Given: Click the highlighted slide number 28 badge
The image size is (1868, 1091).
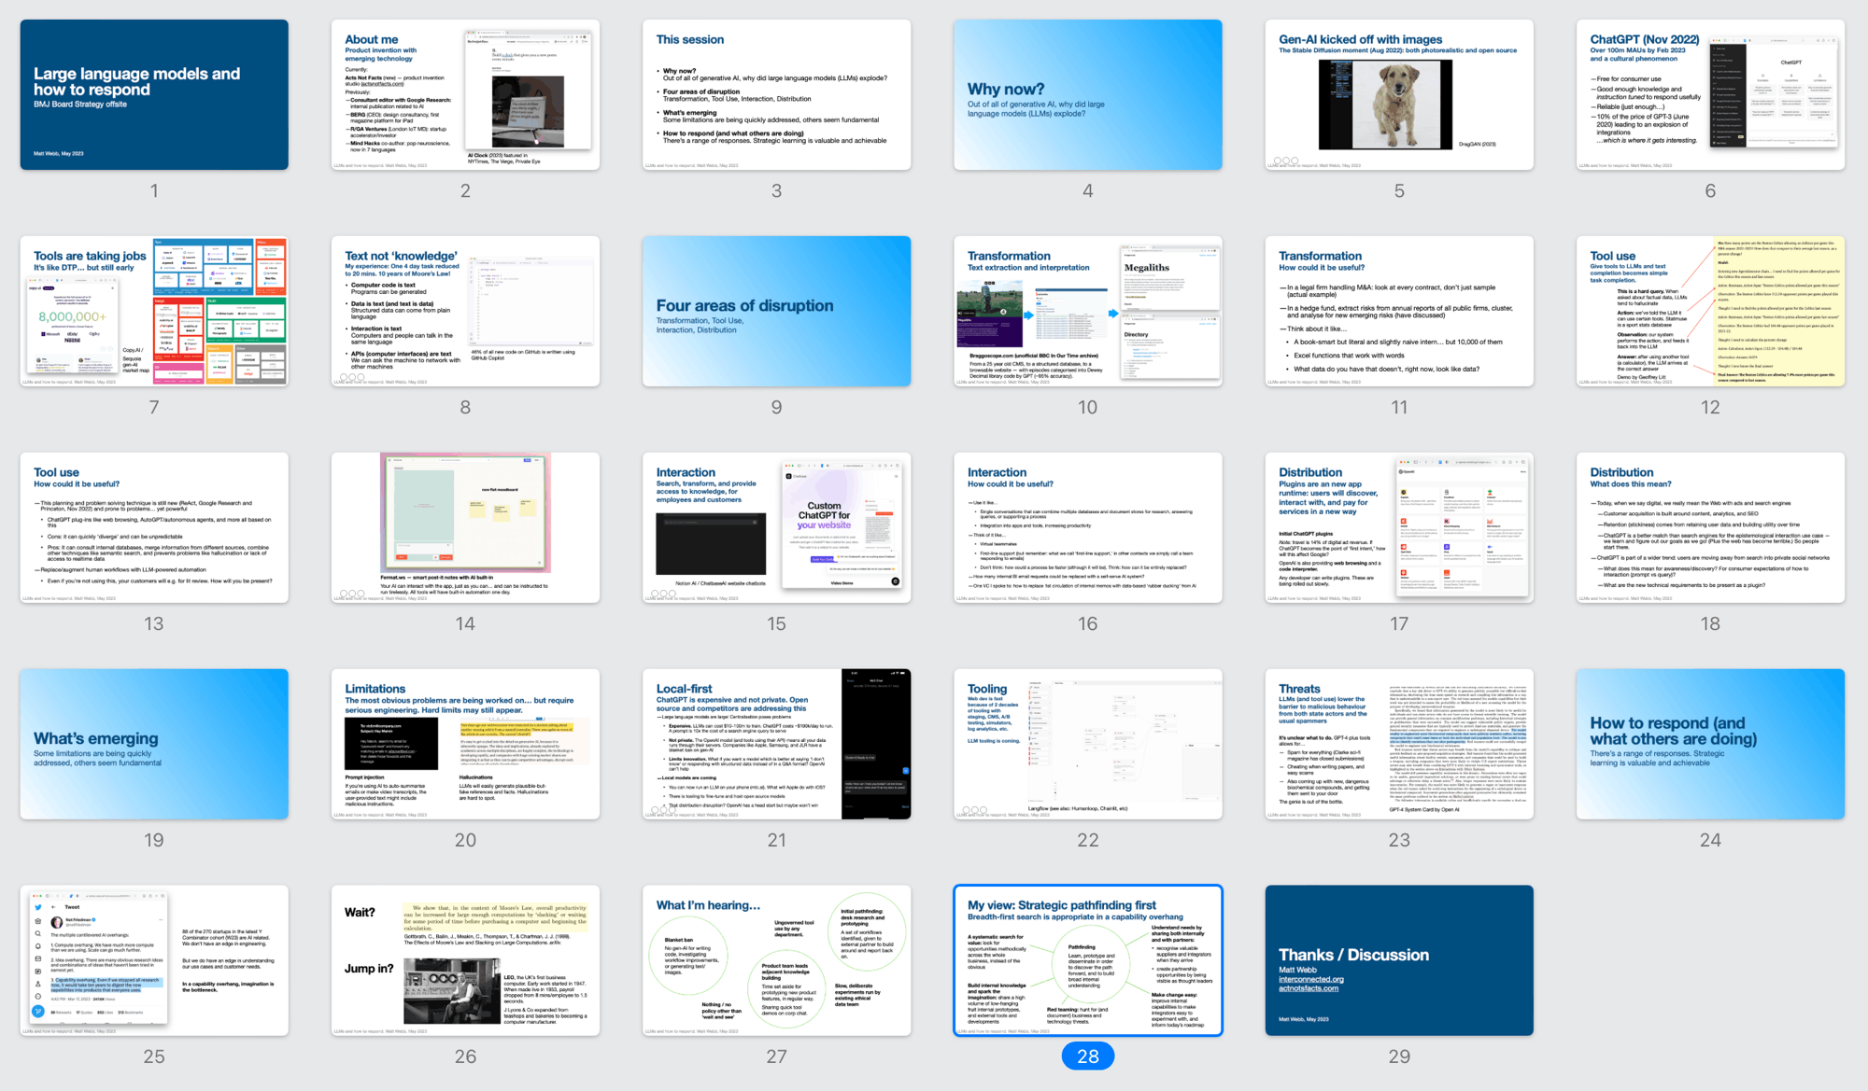Looking at the screenshot, I should click(1088, 1056).
